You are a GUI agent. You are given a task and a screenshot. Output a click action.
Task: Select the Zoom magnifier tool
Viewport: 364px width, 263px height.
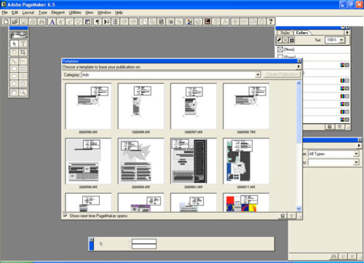[x=23, y=93]
